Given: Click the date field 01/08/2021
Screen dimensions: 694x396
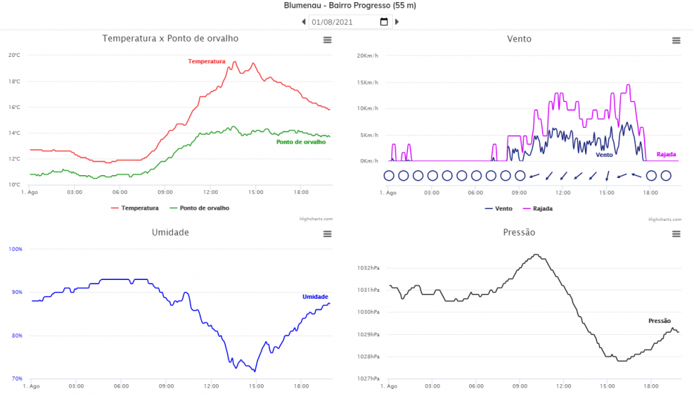Looking at the screenshot, I should pos(340,22).
